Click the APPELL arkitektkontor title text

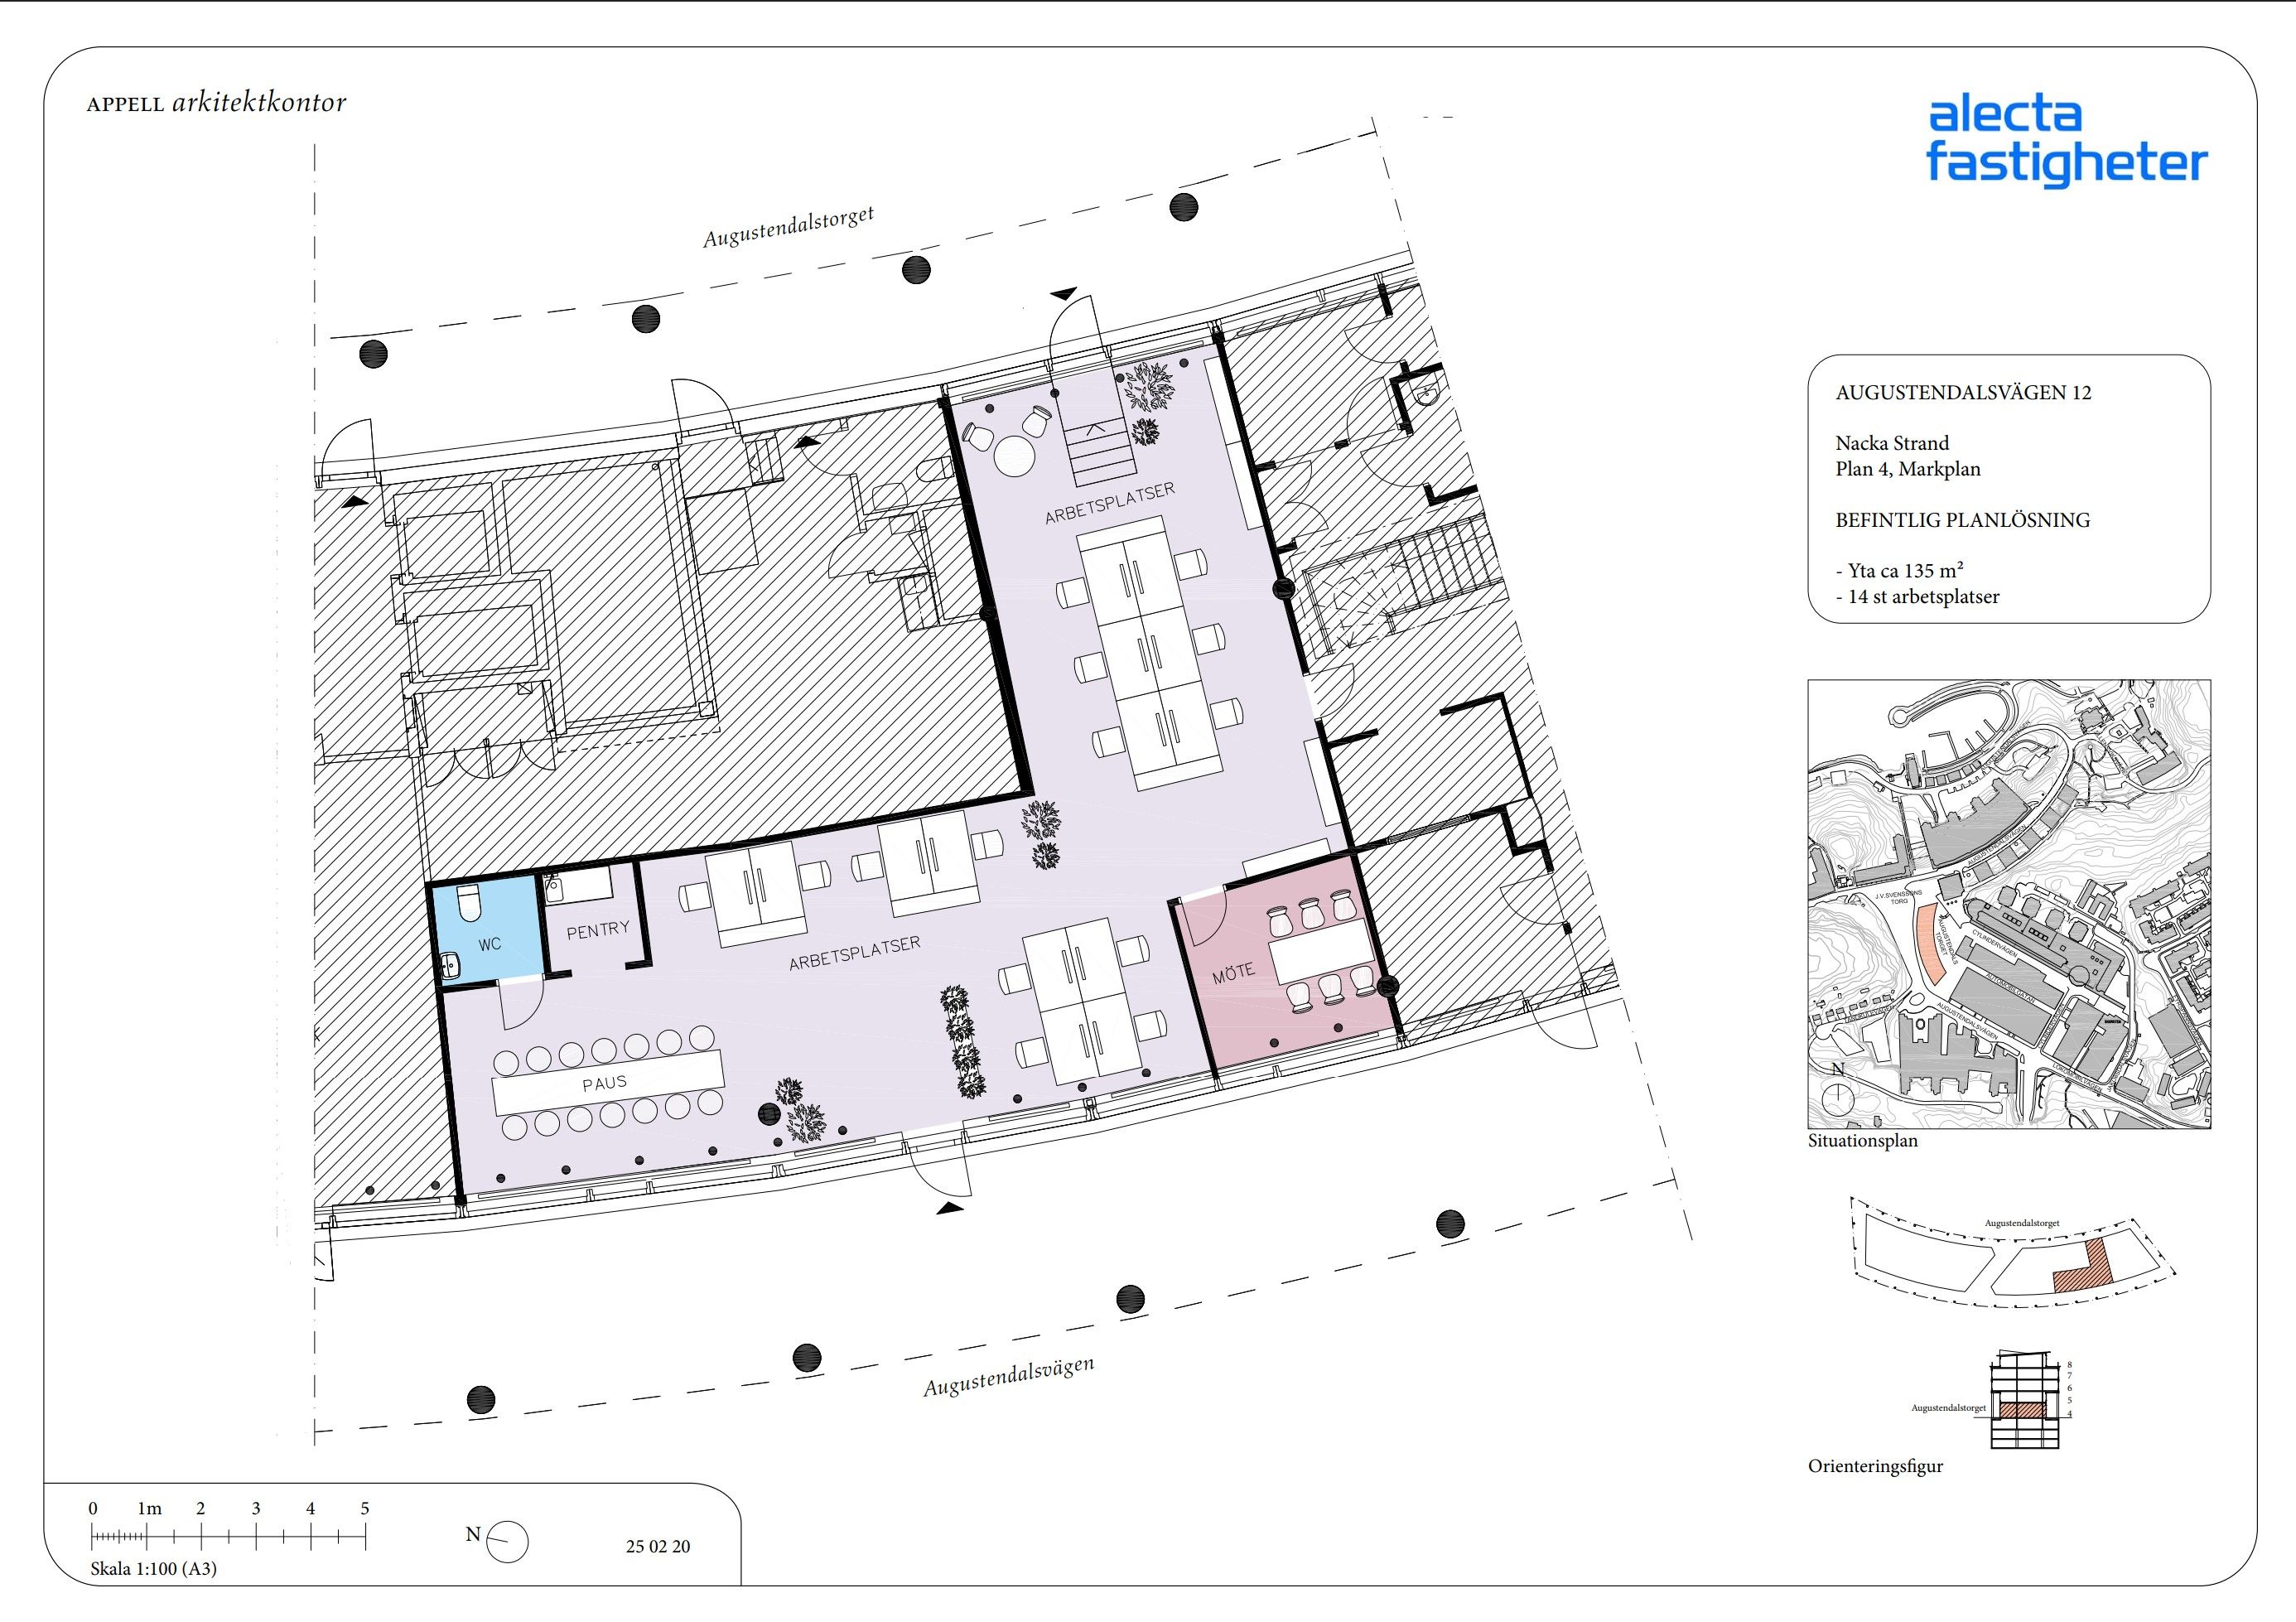tap(216, 103)
